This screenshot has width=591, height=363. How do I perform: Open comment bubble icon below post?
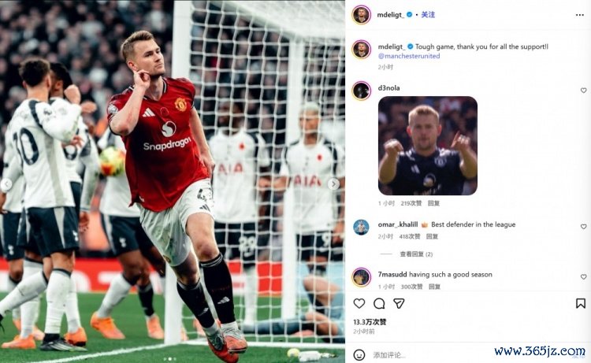tap(379, 303)
